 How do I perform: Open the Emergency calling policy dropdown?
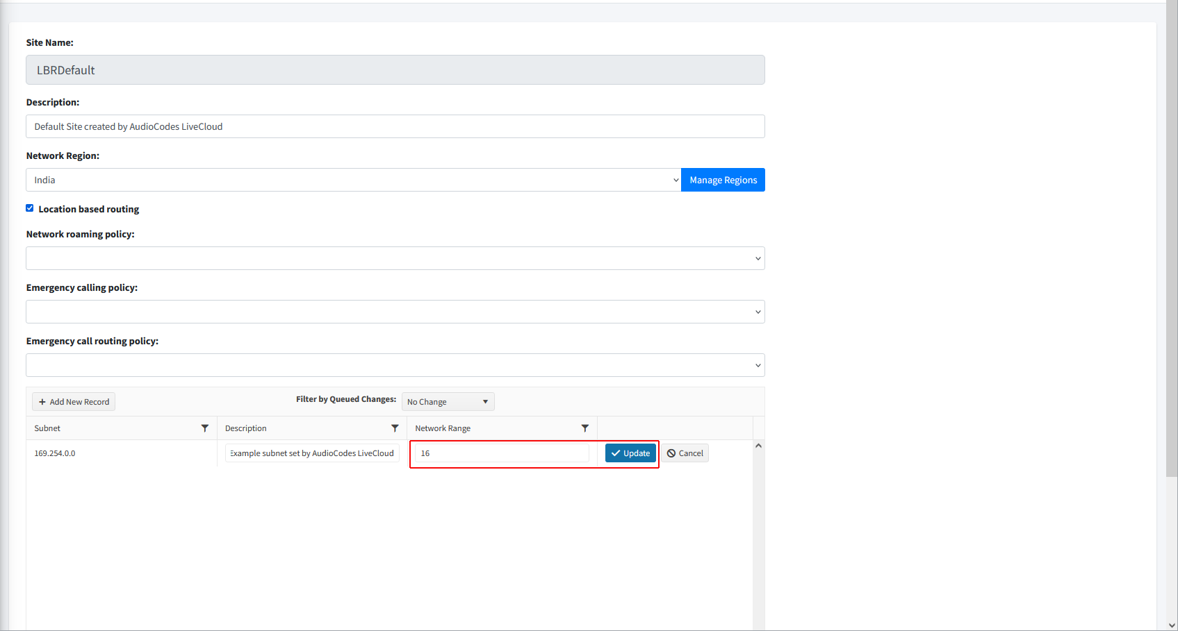pyautogui.click(x=395, y=312)
